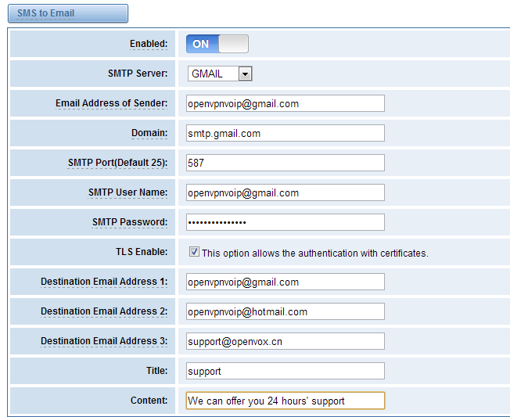Click the Enabled label help text

pyautogui.click(x=149, y=44)
